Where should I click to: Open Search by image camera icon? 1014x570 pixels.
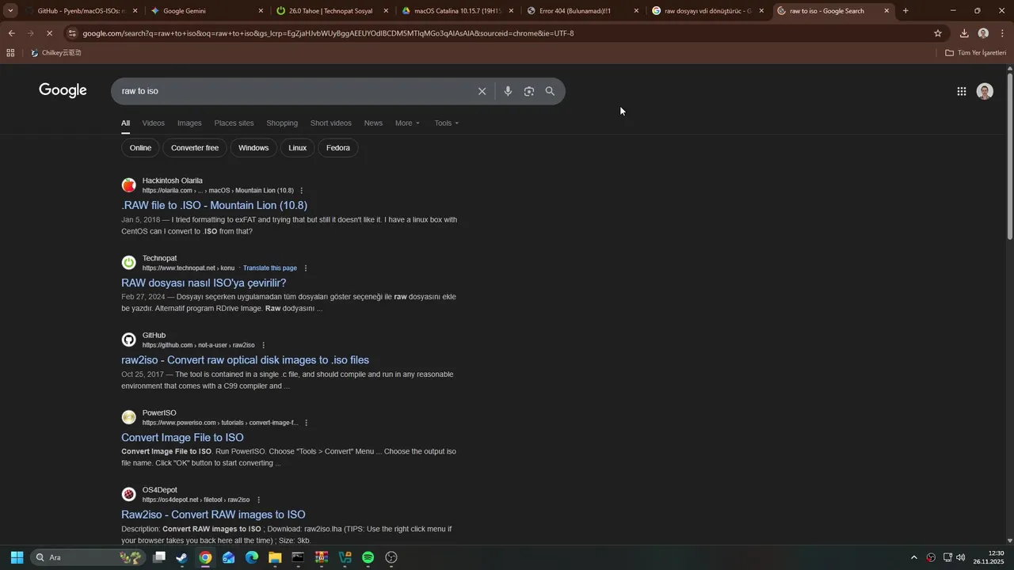(529, 91)
